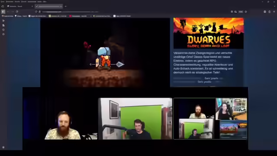
Task: Open bookmark with pink-red icon
Action: tap(78, 16)
